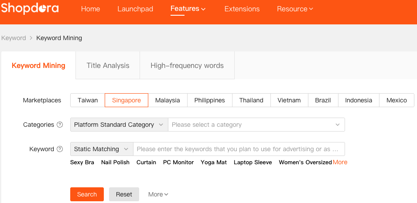Open the High-frequency words tab
This screenshot has width=417, height=203.
[187, 66]
